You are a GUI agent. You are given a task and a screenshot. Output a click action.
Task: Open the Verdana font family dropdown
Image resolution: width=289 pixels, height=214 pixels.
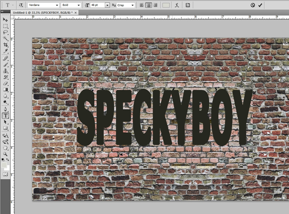tap(57, 5)
